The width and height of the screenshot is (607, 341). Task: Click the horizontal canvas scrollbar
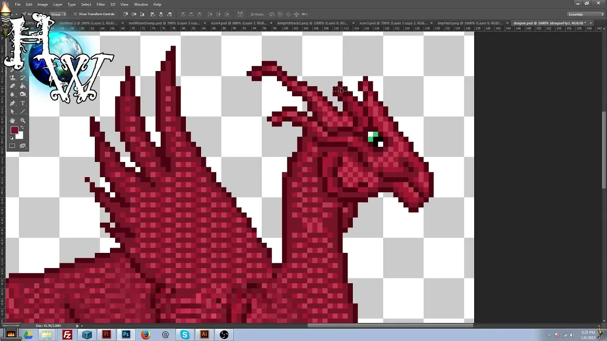pos(390,325)
